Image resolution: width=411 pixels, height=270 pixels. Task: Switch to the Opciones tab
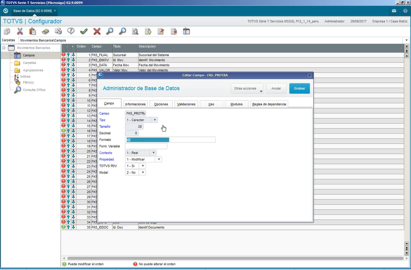161,104
